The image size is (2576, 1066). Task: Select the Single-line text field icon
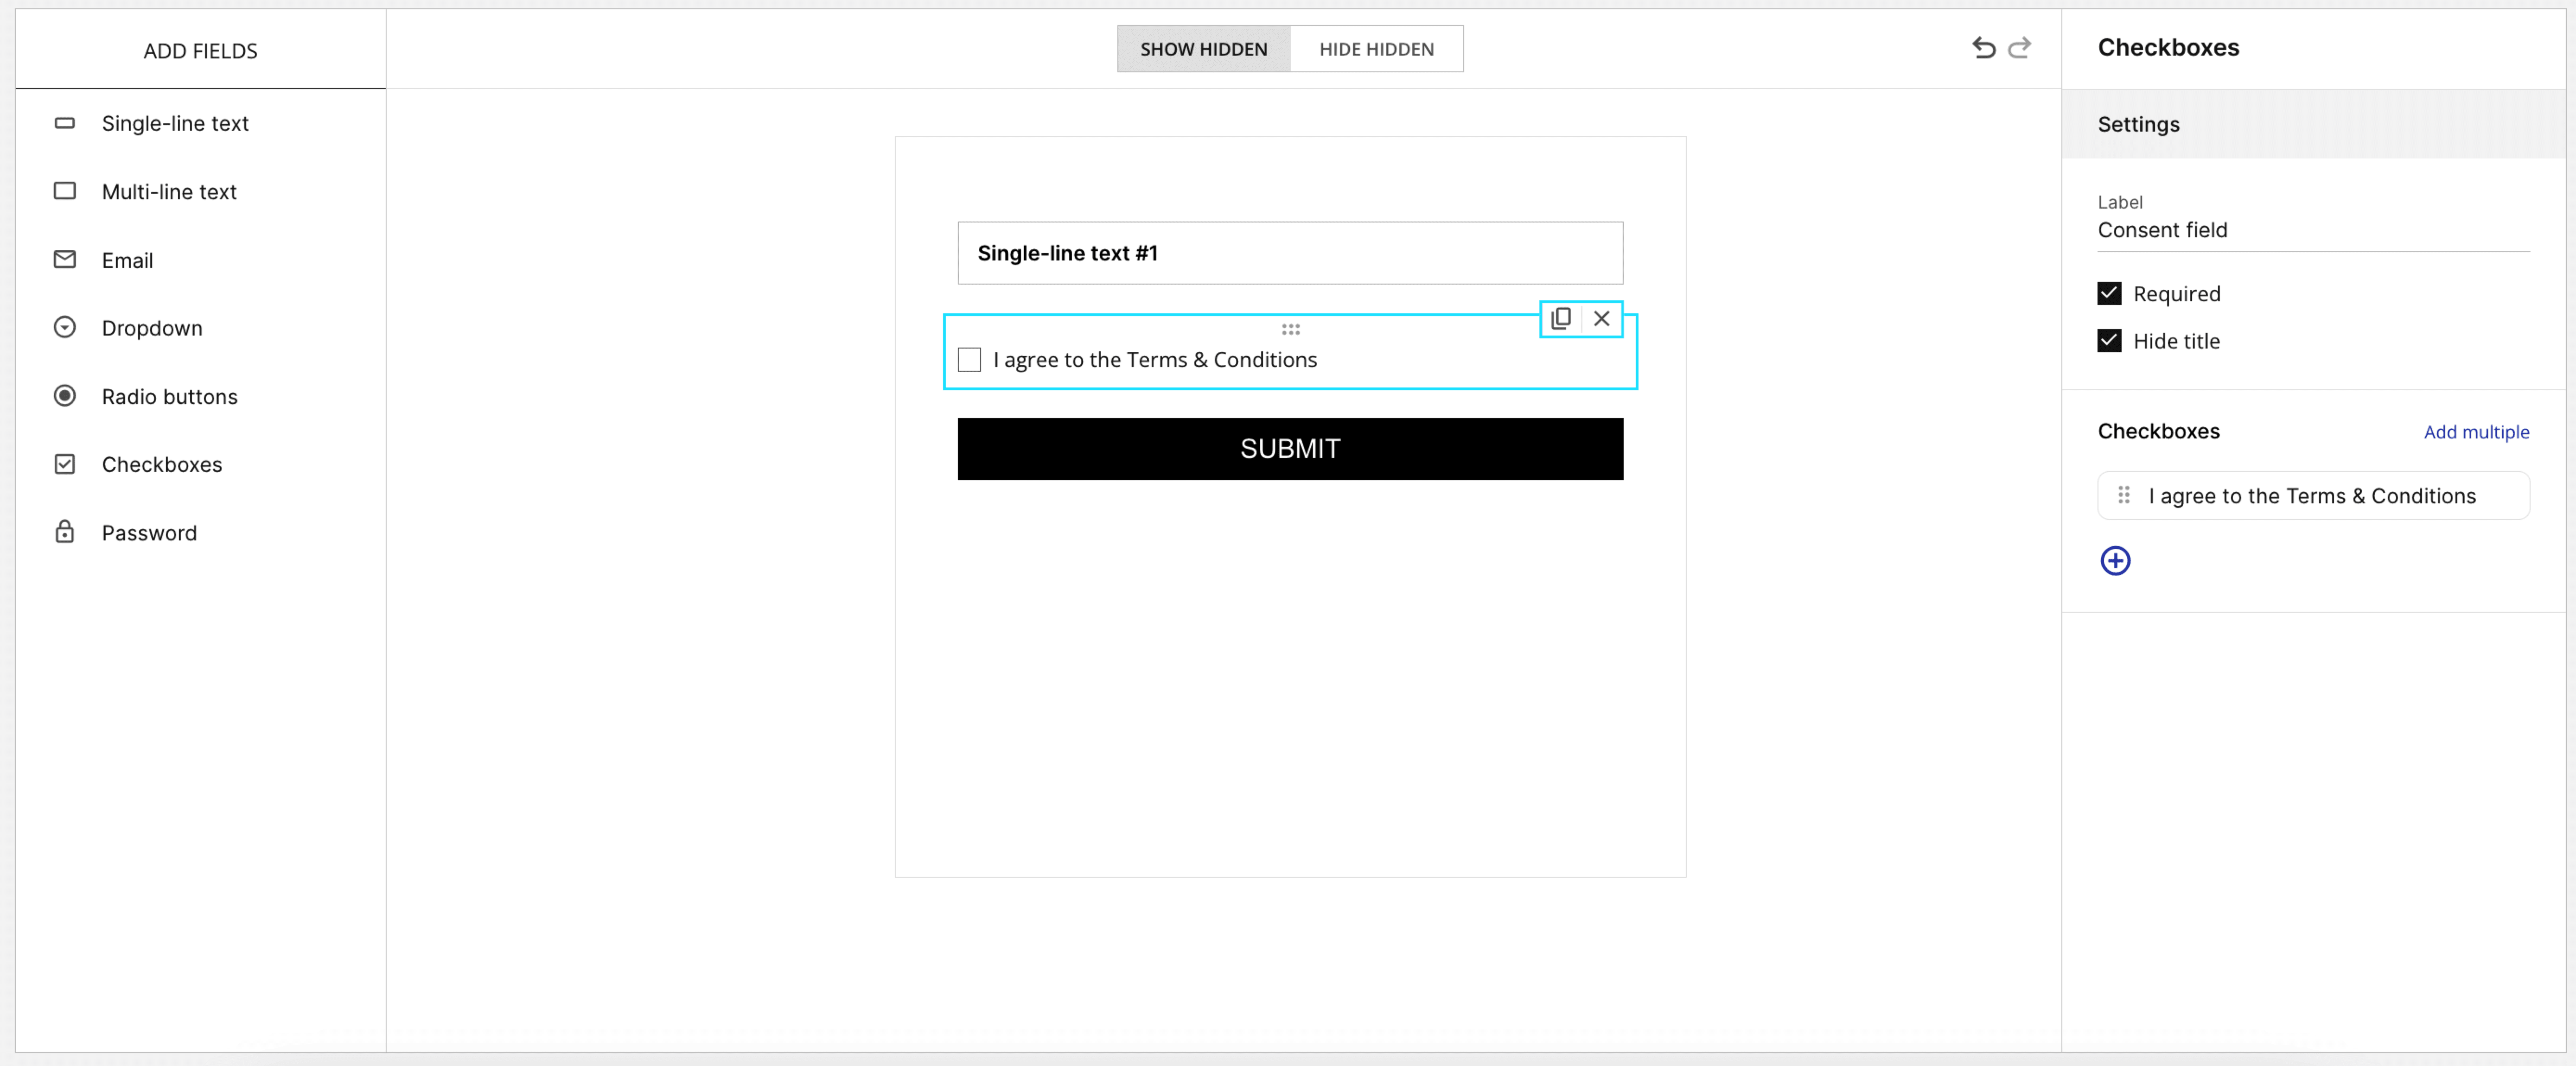pos(64,123)
